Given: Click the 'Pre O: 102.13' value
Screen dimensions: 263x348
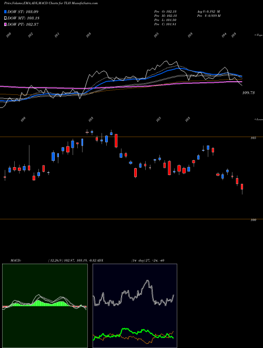Looking at the screenshot, I should 165,12.
